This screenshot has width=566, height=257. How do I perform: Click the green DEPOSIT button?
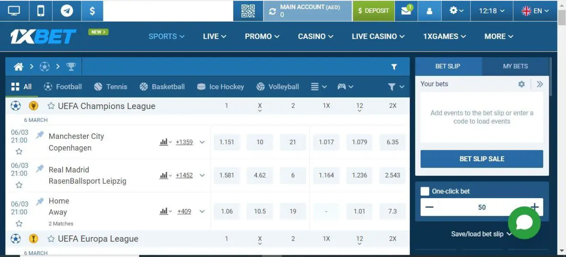373,11
